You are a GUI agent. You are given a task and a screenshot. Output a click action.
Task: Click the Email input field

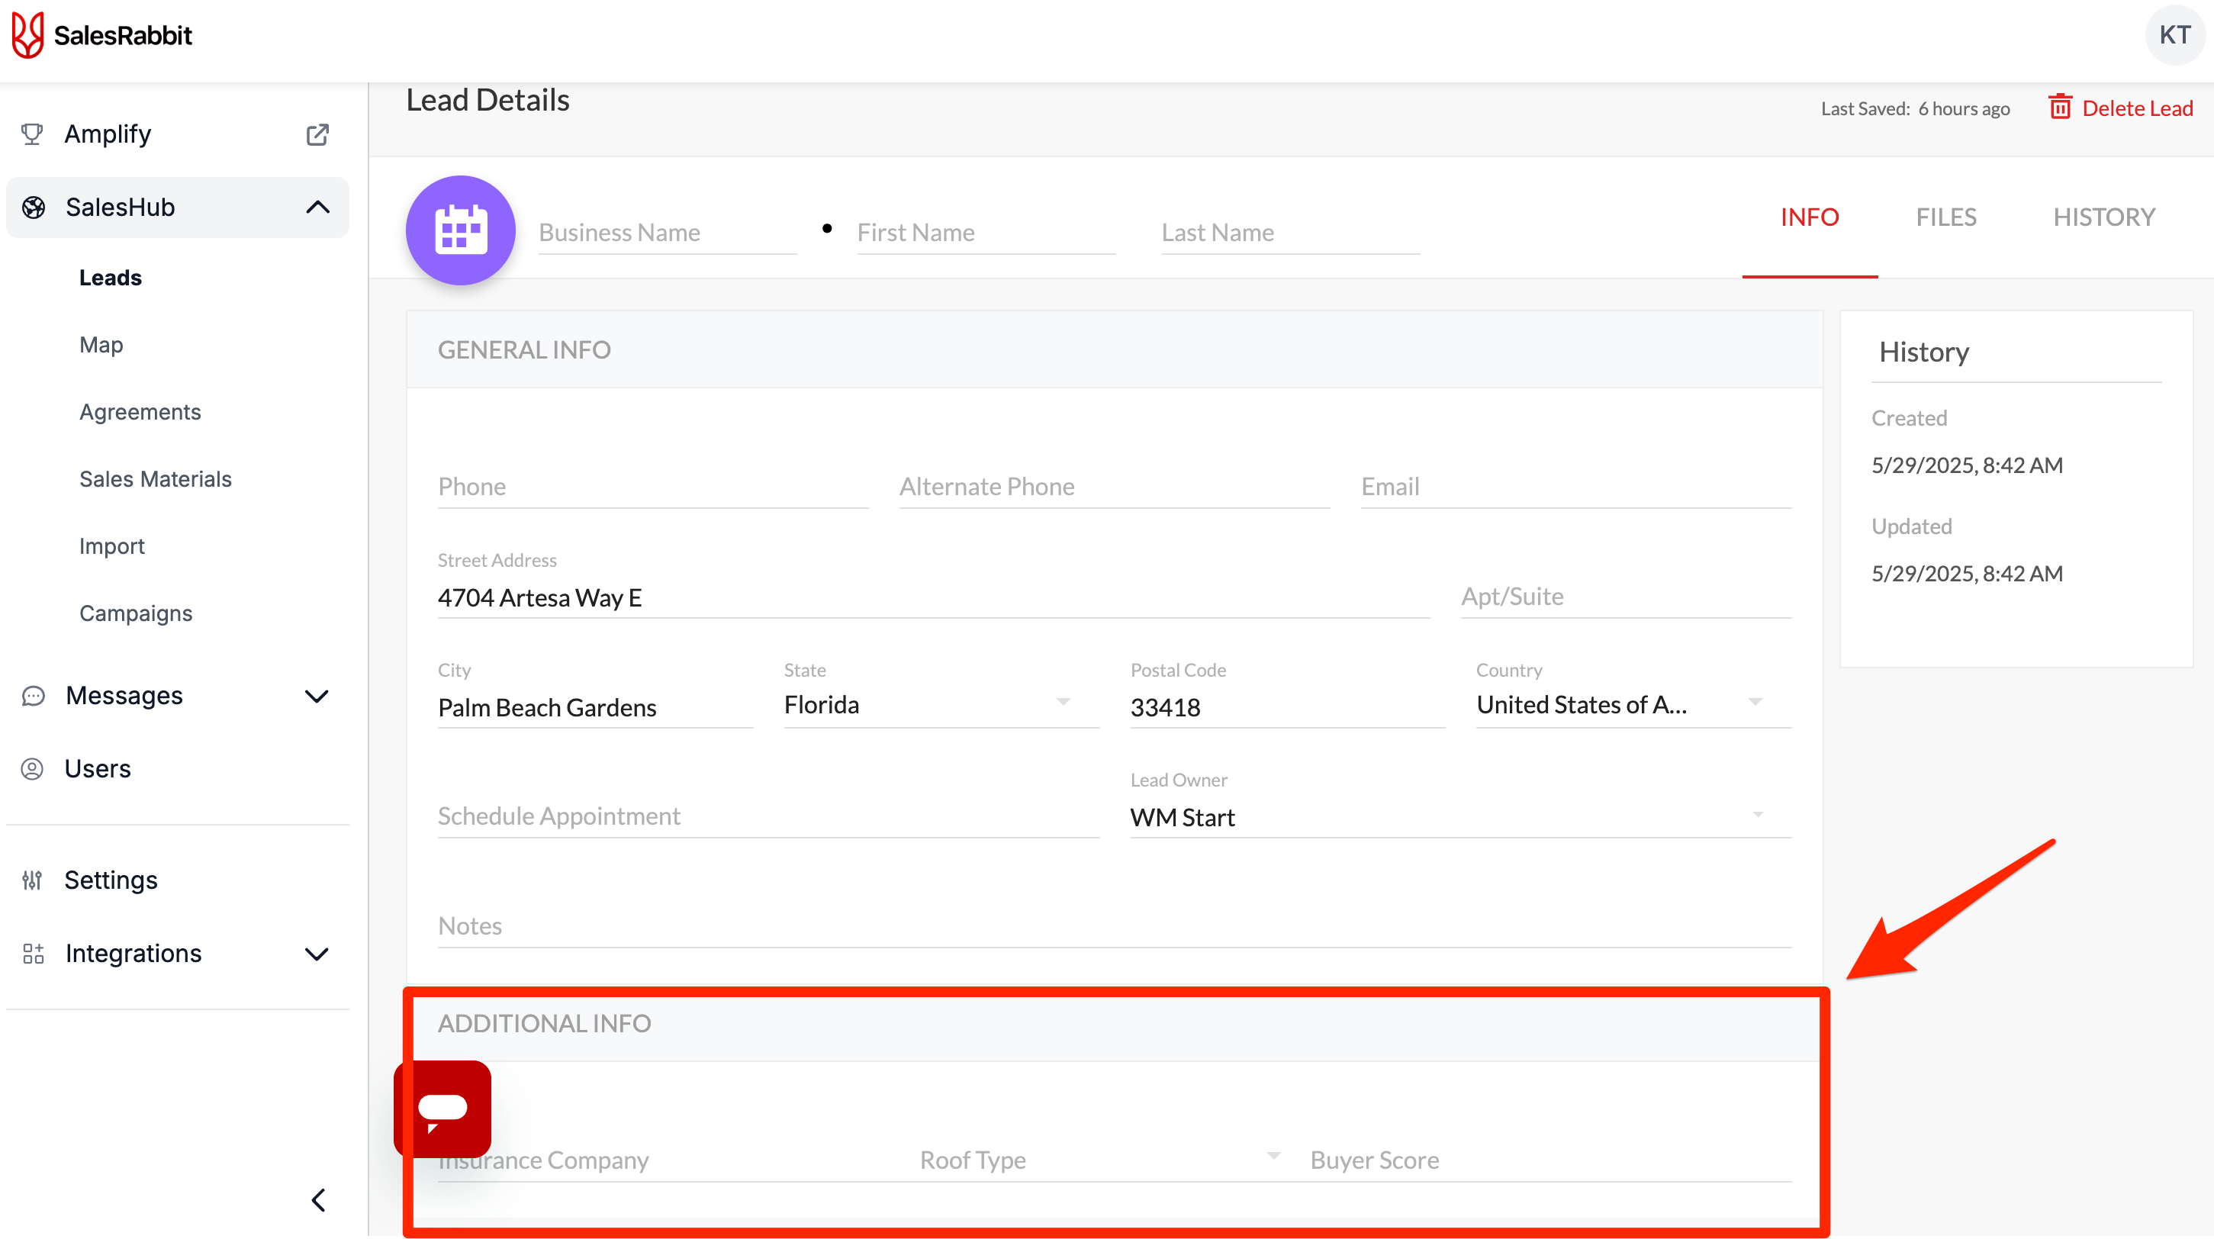click(1575, 486)
